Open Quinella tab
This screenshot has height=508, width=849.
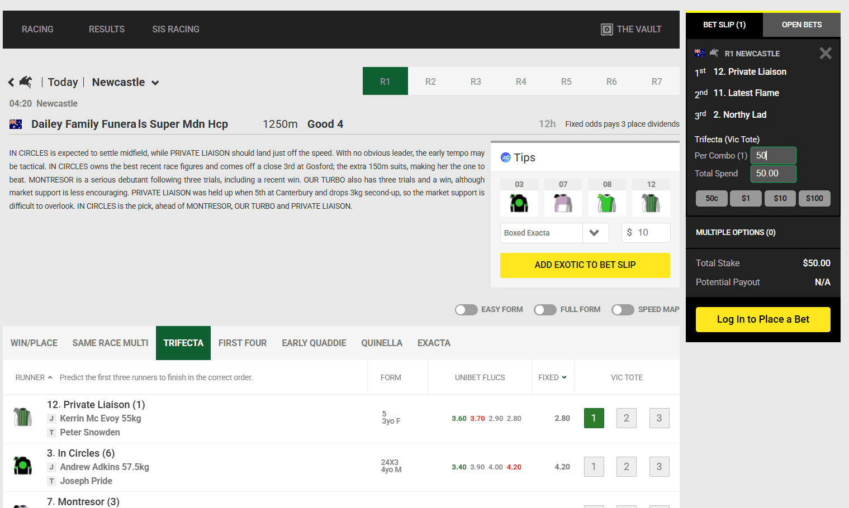(382, 343)
